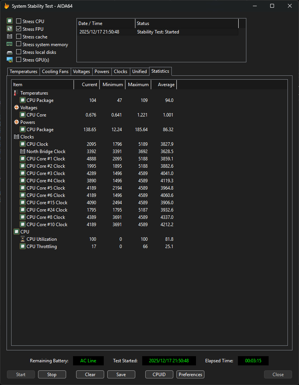Save the test results
This screenshot has height=385, width=299.
click(x=121, y=375)
